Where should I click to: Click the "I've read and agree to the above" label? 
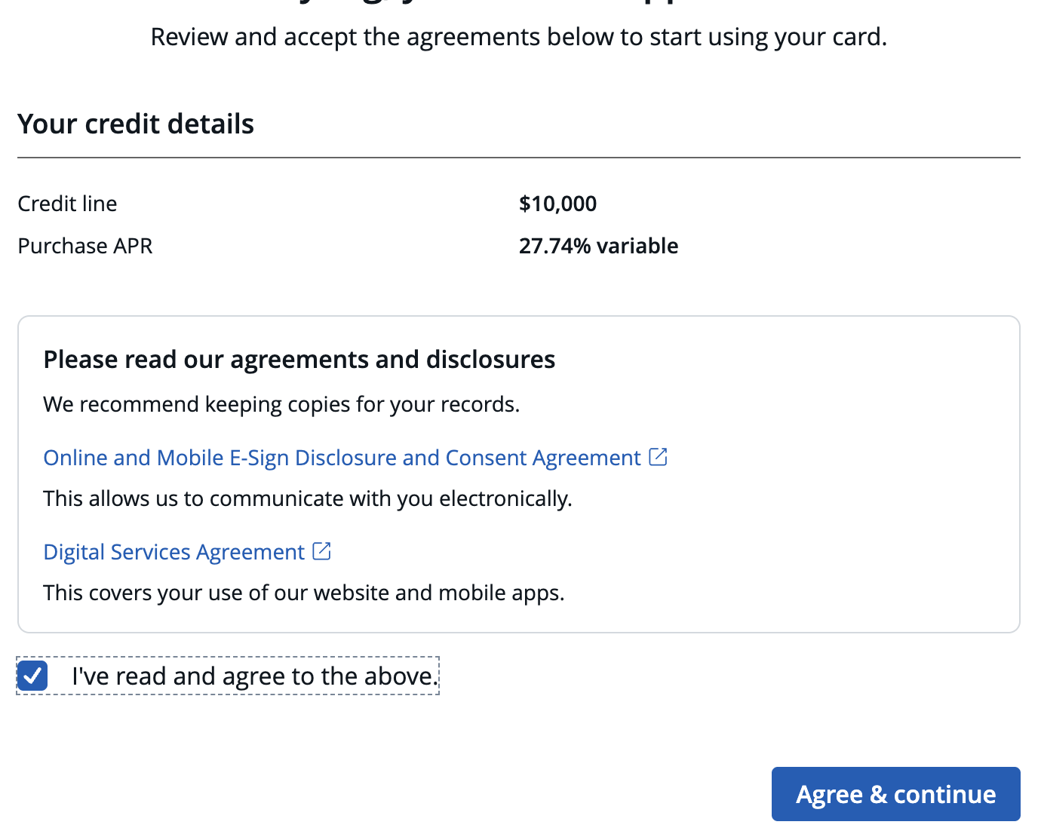pyautogui.click(x=254, y=676)
